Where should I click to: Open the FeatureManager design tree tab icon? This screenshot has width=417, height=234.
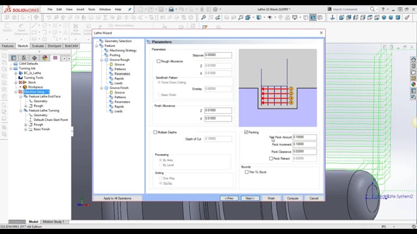14,58
